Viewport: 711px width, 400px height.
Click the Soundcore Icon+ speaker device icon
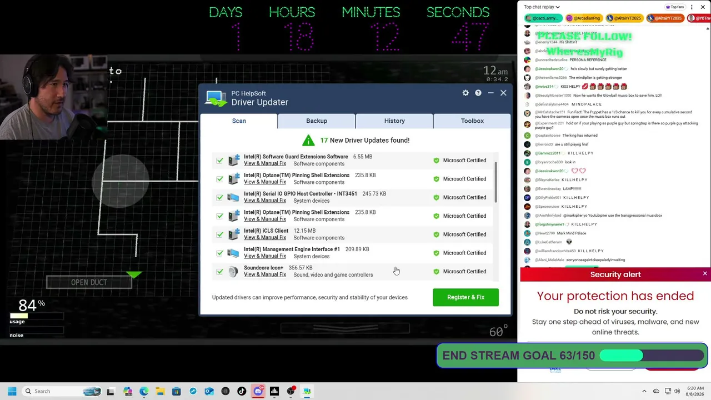233,272
